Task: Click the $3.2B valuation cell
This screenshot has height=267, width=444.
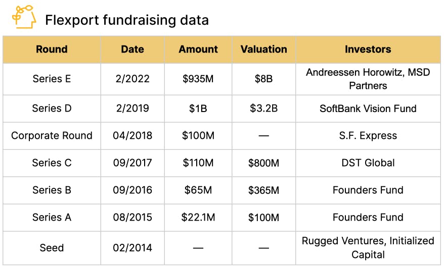Action: [263, 109]
